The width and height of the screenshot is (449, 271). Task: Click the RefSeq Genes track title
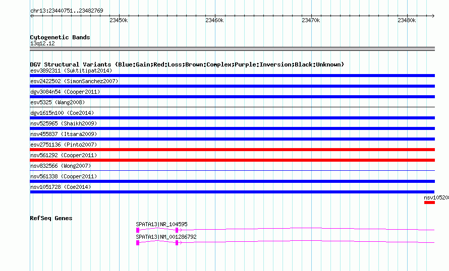click(51, 218)
